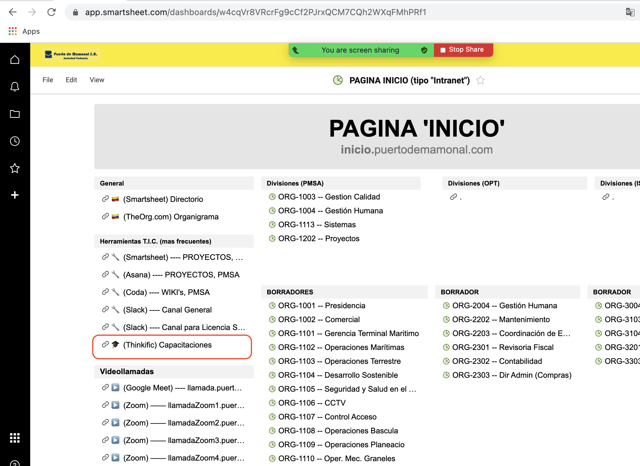Image resolution: width=640 pixels, height=466 pixels.
Task: Open Notifications bell in sidebar
Action: click(x=15, y=87)
